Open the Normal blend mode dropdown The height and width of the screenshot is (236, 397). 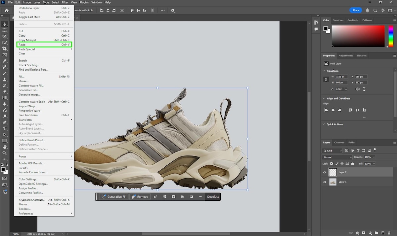(x=337, y=157)
